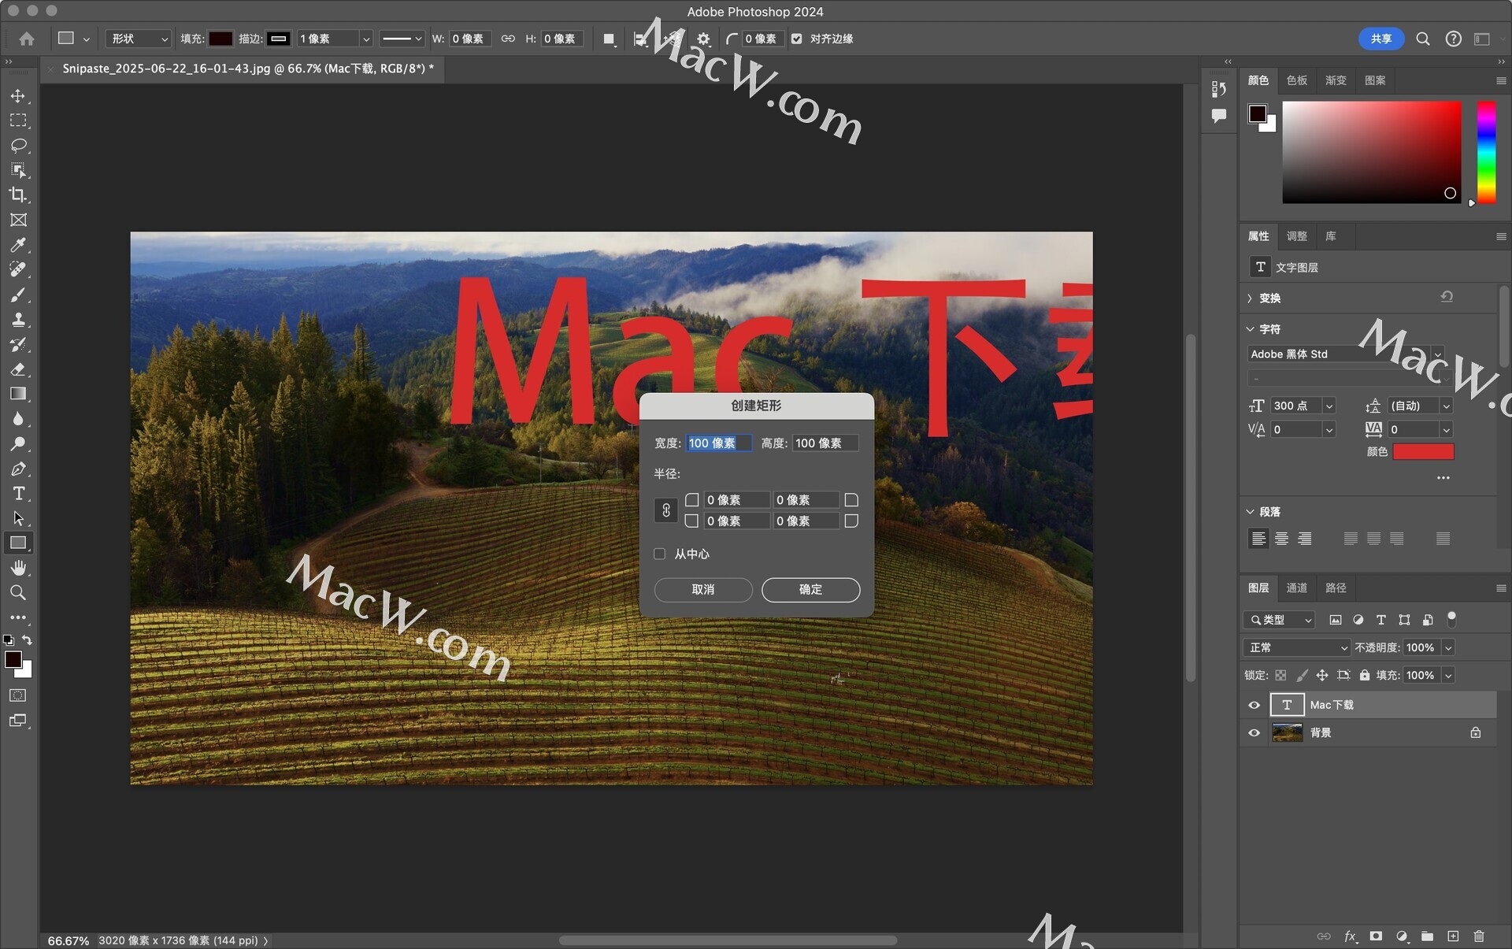Click the rainbow hue slider strip

click(1486, 152)
